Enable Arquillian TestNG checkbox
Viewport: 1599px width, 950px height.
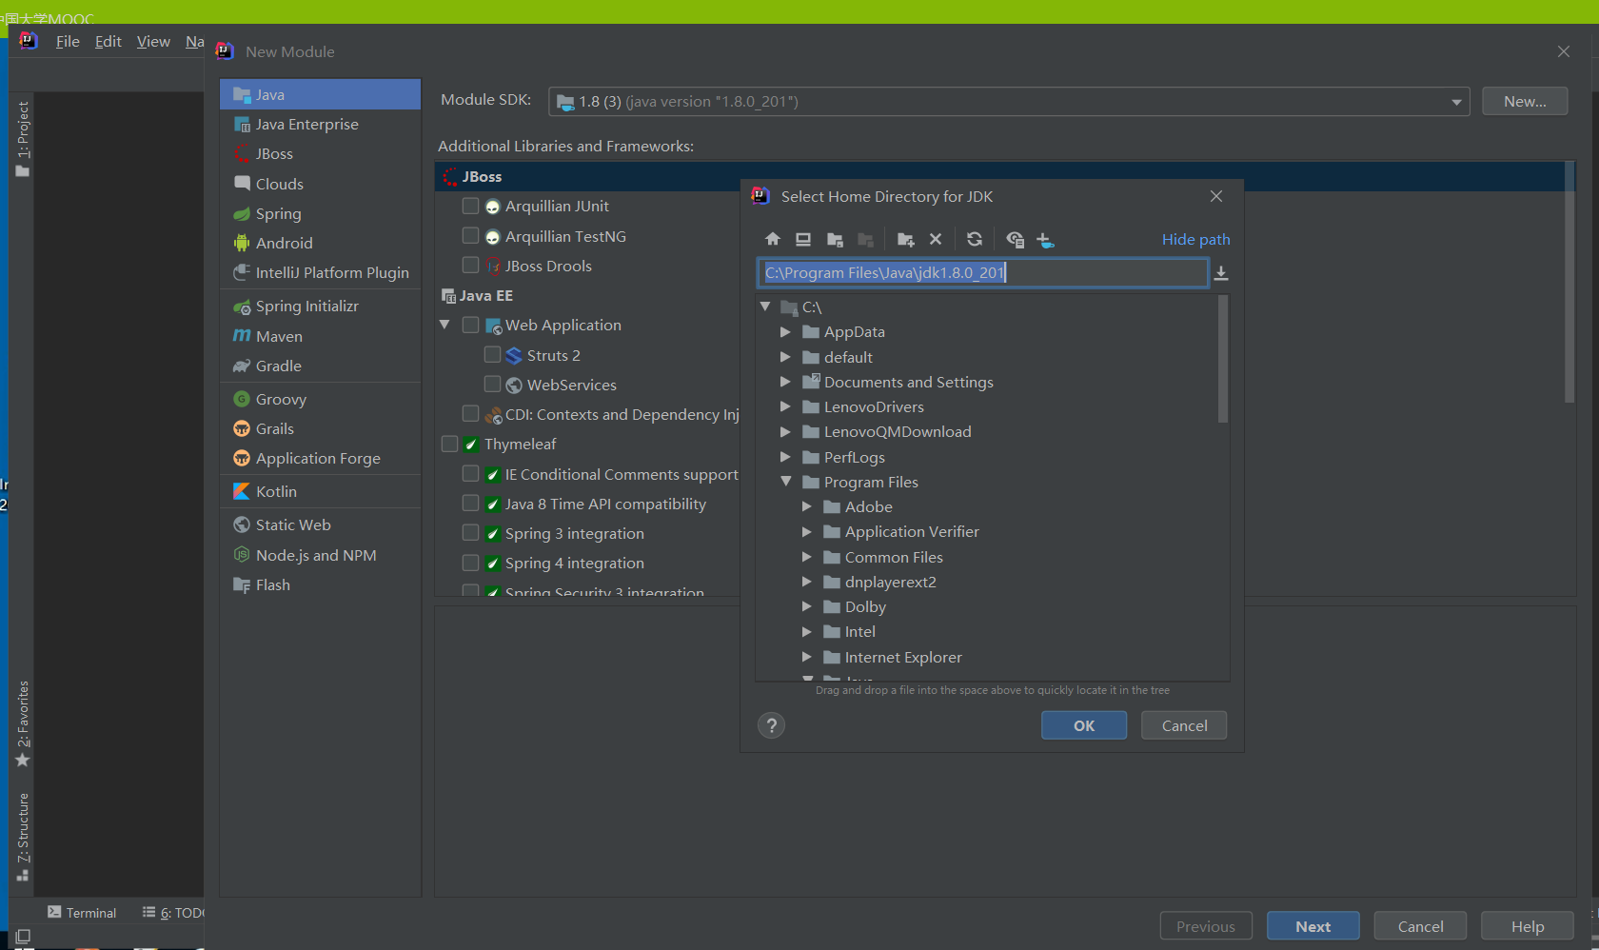coord(470,235)
